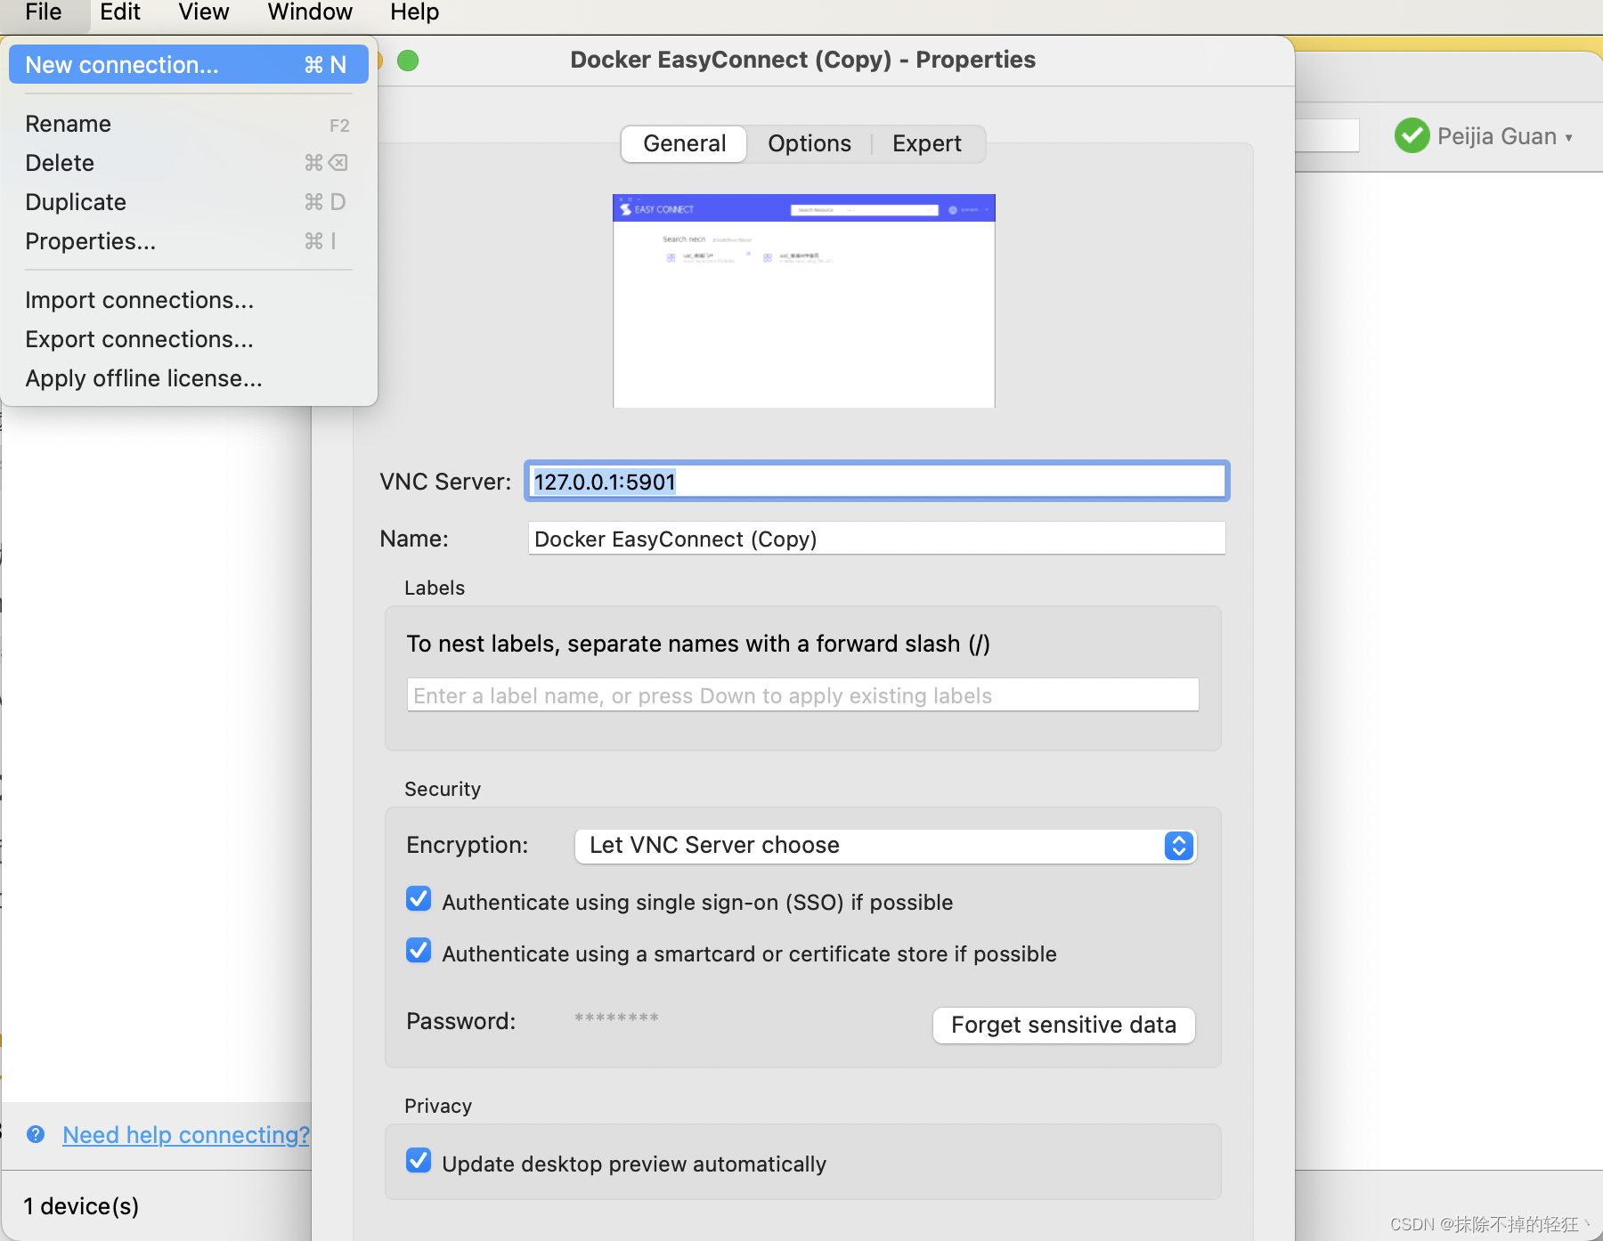Screen dimensions: 1603x1241
Task: Choose Import connections... menu item
Action: (189, 300)
